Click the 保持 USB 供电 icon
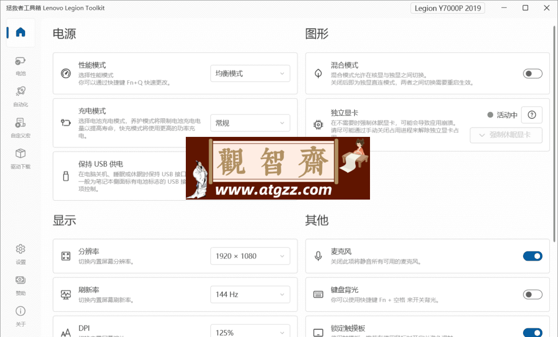The width and height of the screenshot is (558, 337). point(66,176)
